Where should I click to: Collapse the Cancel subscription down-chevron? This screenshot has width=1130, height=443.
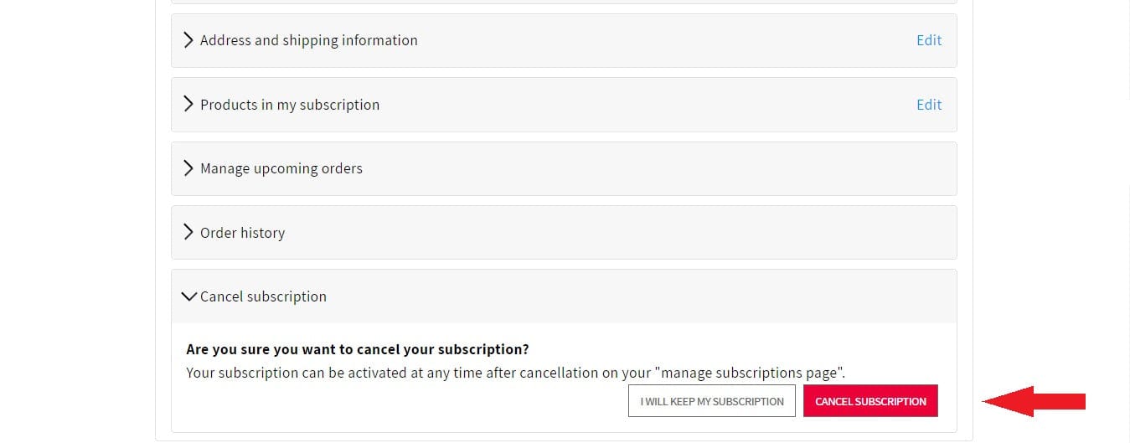tap(189, 296)
